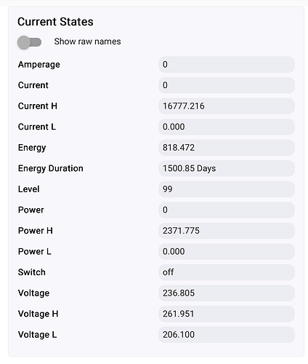
Task: Click the Amperage value field
Action: (x=227, y=65)
